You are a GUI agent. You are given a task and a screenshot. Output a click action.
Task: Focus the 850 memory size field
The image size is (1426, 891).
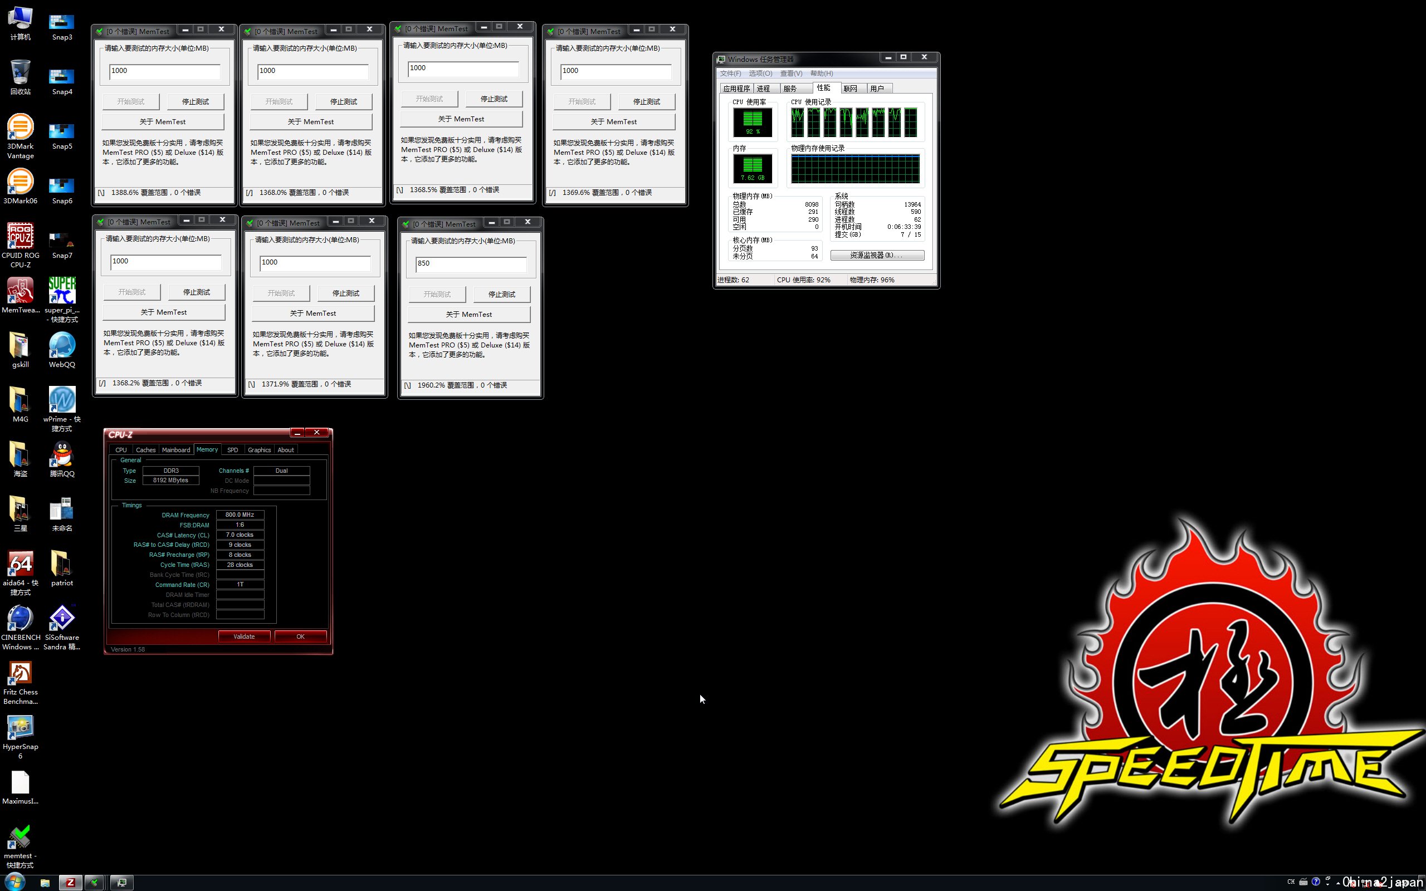pos(470,264)
